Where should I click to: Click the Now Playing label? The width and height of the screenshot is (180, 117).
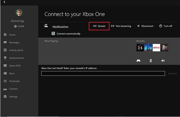click(51, 41)
